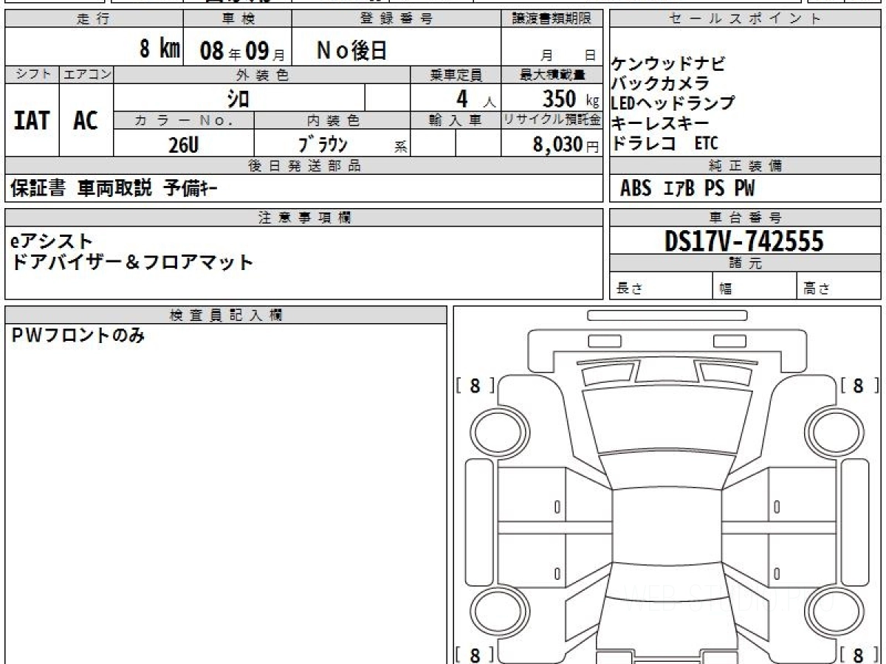Click the バックカメラ sales point
The width and height of the screenshot is (886, 664).
(x=660, y=83)
